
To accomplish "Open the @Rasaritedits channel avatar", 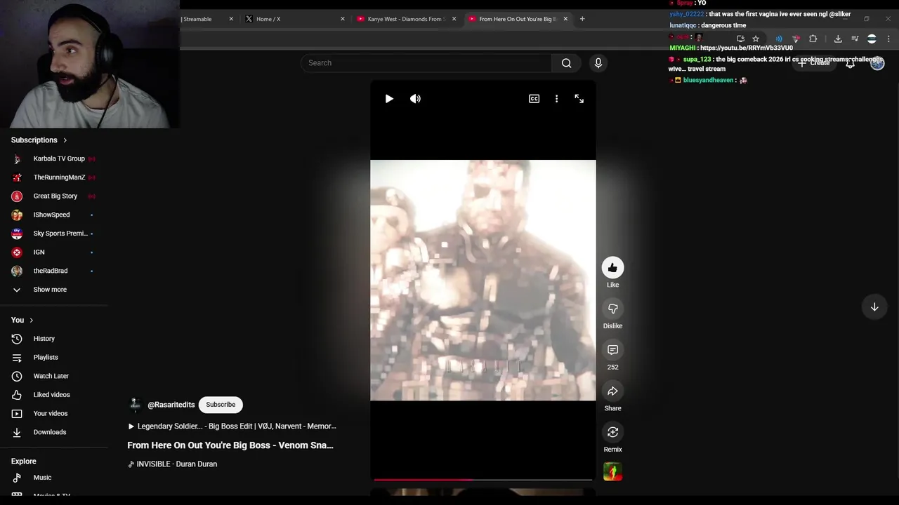I will (x=135, y=405).
